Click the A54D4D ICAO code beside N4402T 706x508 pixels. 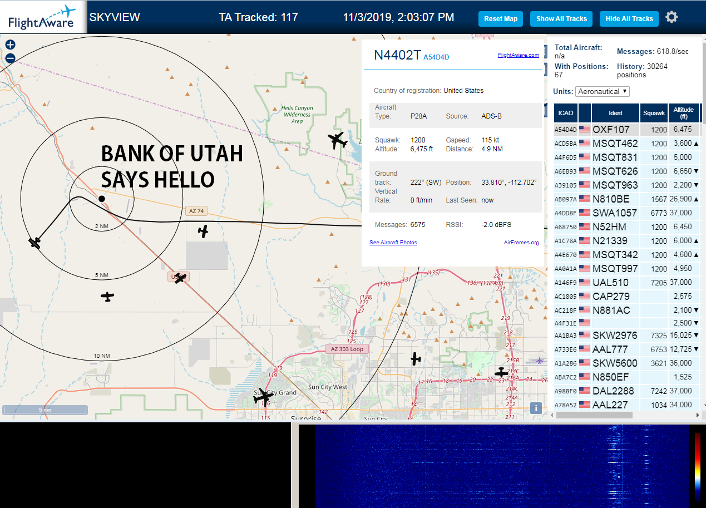tap(436, 57)
